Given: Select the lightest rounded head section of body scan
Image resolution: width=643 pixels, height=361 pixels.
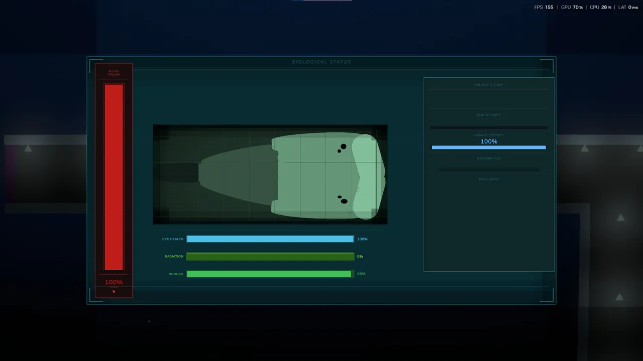Looking at the screenshot, I should pyautogui.click(x=369, y=176).
